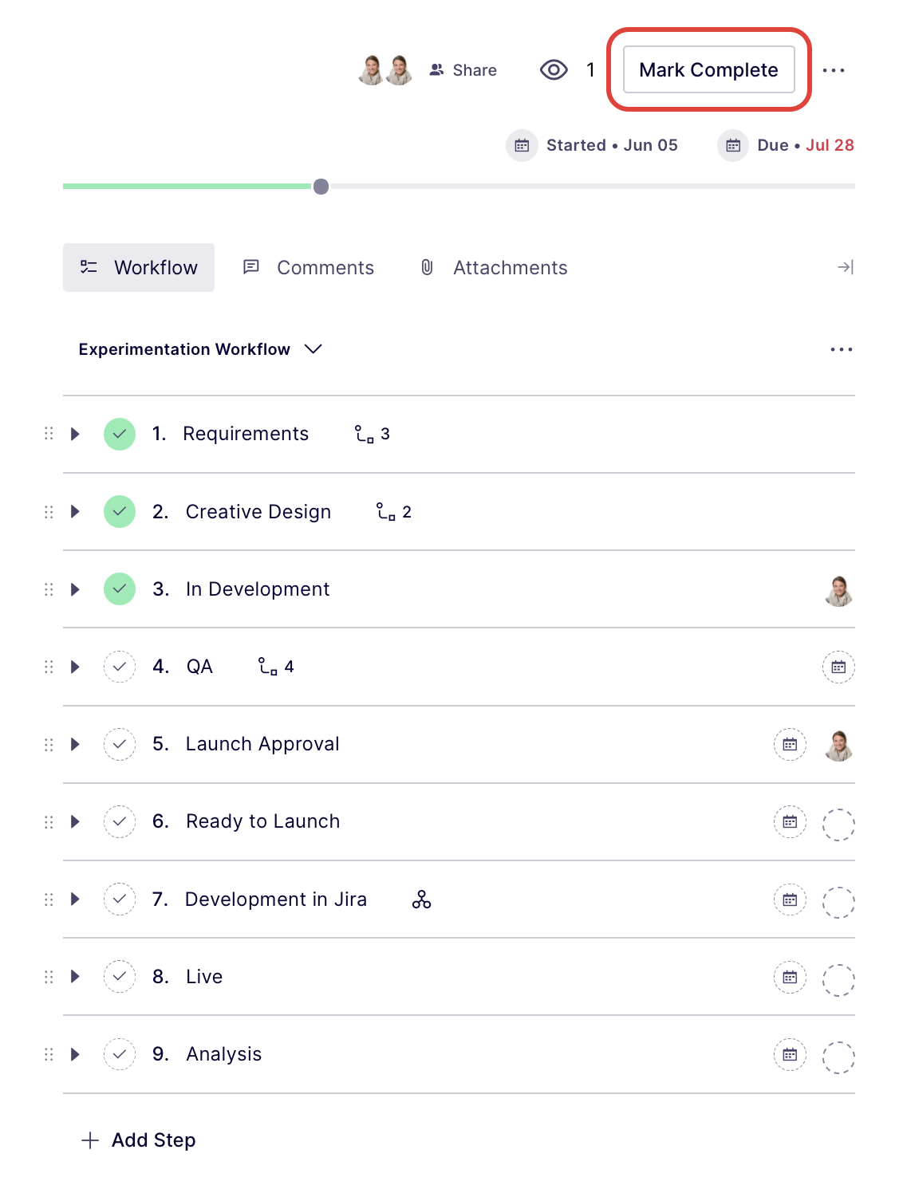Image resolution: width=903 pixels, height=1177 pixels.
Task: Uncheck the Requirements step checkmark
Action: (x=120, y=434)
